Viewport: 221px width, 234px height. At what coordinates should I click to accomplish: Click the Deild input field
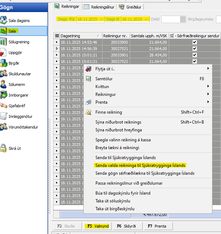coord(170,19)
